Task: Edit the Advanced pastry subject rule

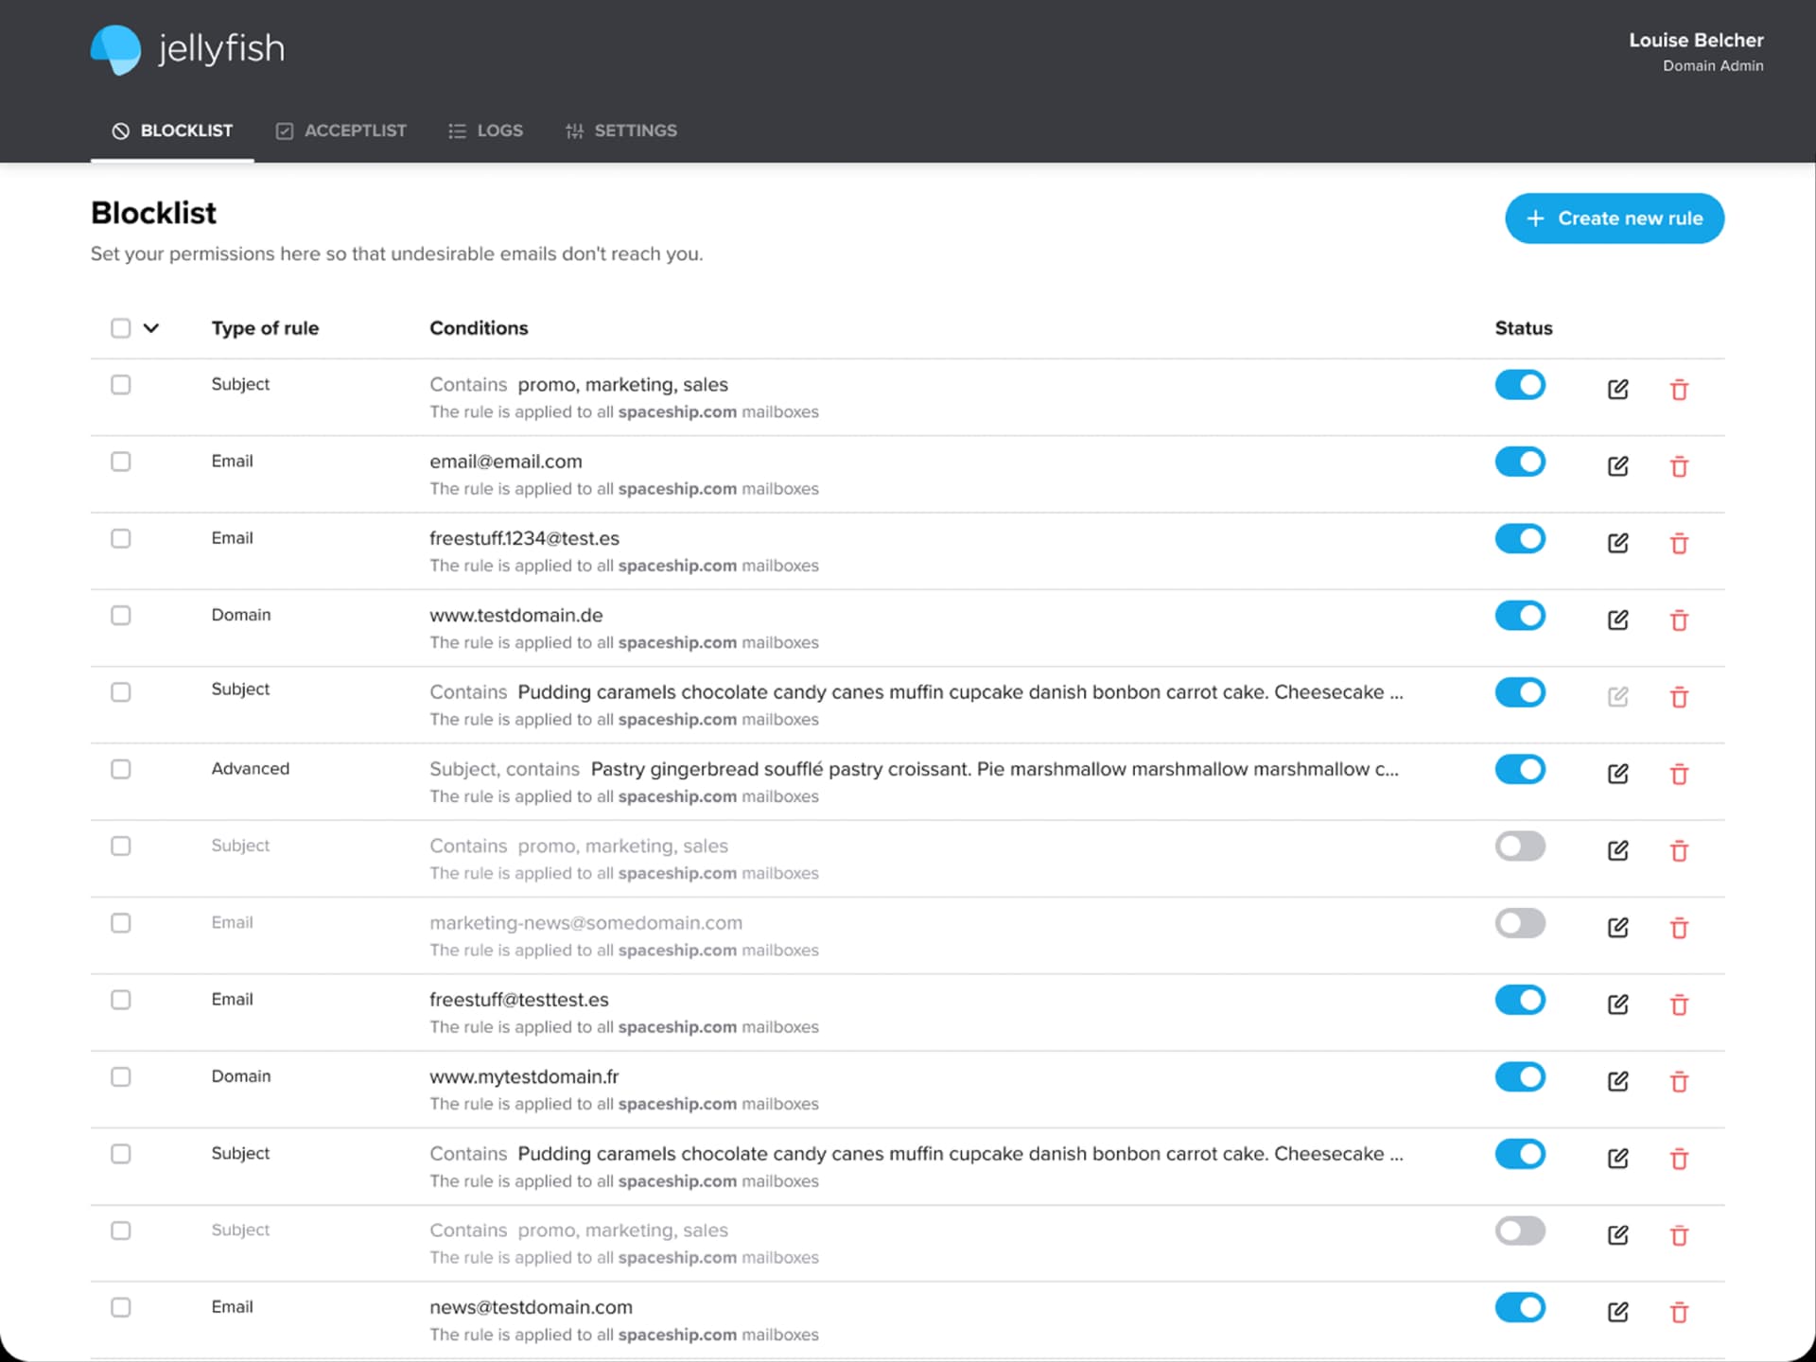Action: (x=1617, y=774)
